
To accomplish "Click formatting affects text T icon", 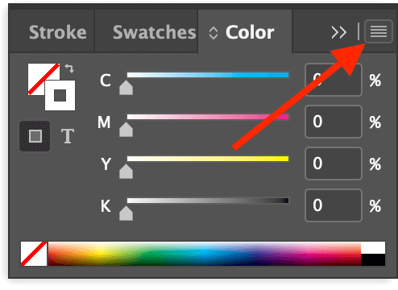I will pyautogui.click(x=68, y=136).
